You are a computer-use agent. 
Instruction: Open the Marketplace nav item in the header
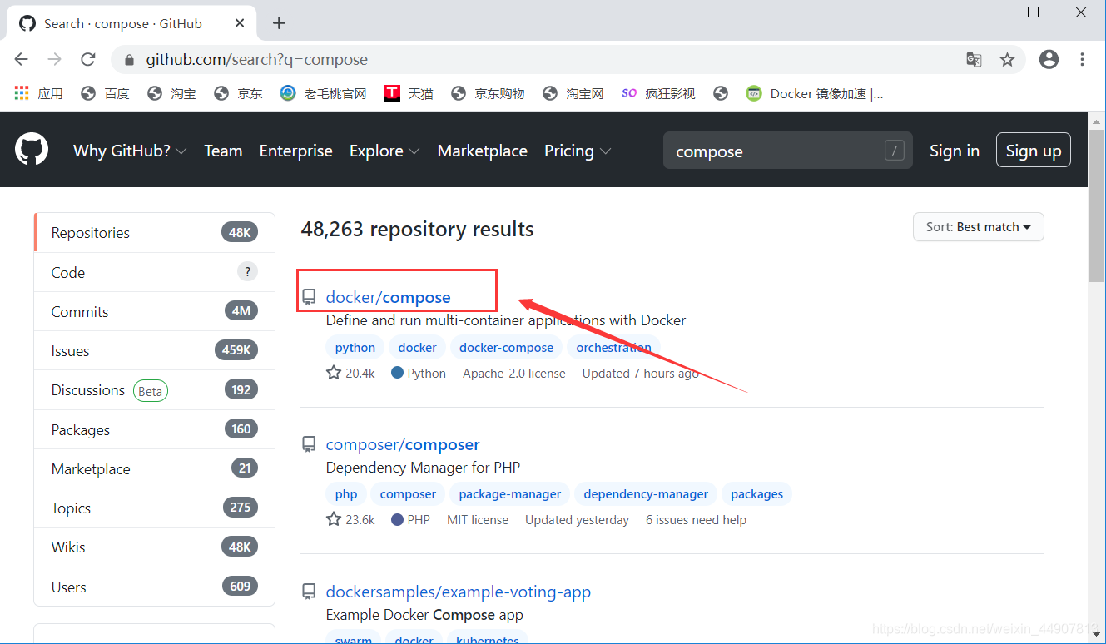pyautogui.click(x=482, y=151)
